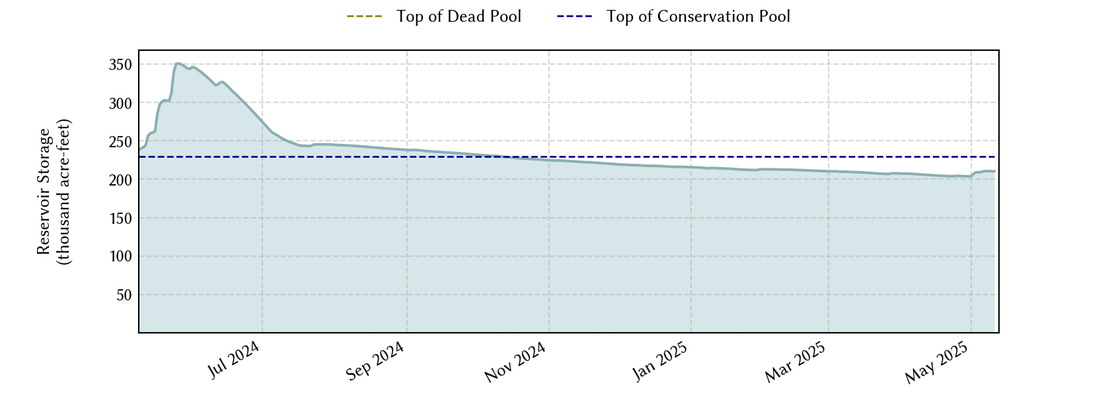Click the May 2025 x-axis label
This screenshot has width=1110, height=416.
click(937, 363)
